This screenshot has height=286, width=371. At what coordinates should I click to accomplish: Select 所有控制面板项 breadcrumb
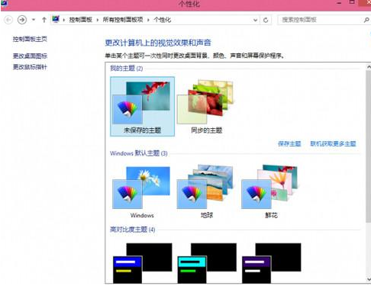point(123,20)
